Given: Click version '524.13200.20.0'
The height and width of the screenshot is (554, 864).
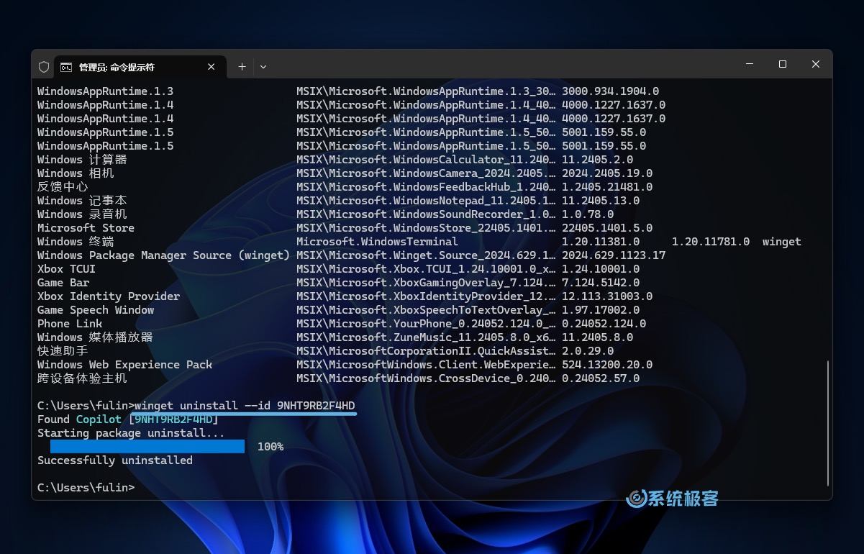Looking at the screenshot, I should pyautogui.click(x=607, y=365).
